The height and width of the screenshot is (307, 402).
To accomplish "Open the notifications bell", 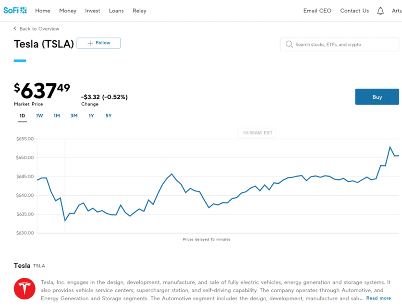I will (x=380, y=11).
